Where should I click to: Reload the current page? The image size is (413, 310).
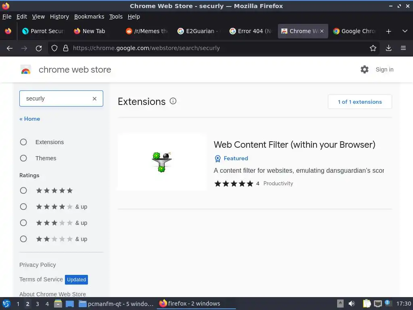tap(39, 48)
